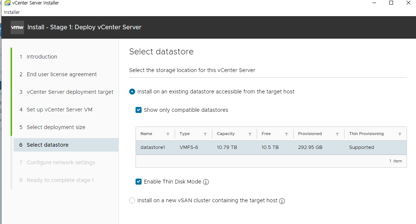The height and width of the screenshot is (224, 416).
Task: Click info icon next to Enable Thin Disk Mode
Action: tap(206, 182)
